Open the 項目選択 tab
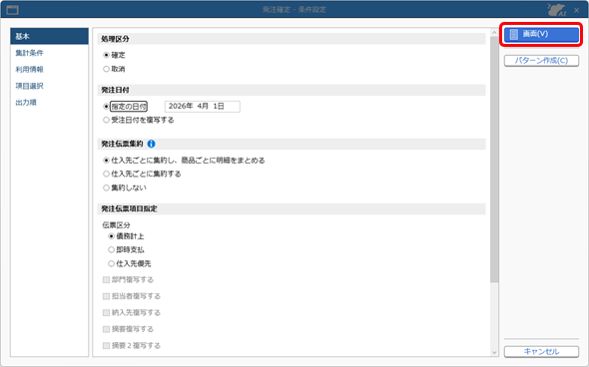 (29, 86)
